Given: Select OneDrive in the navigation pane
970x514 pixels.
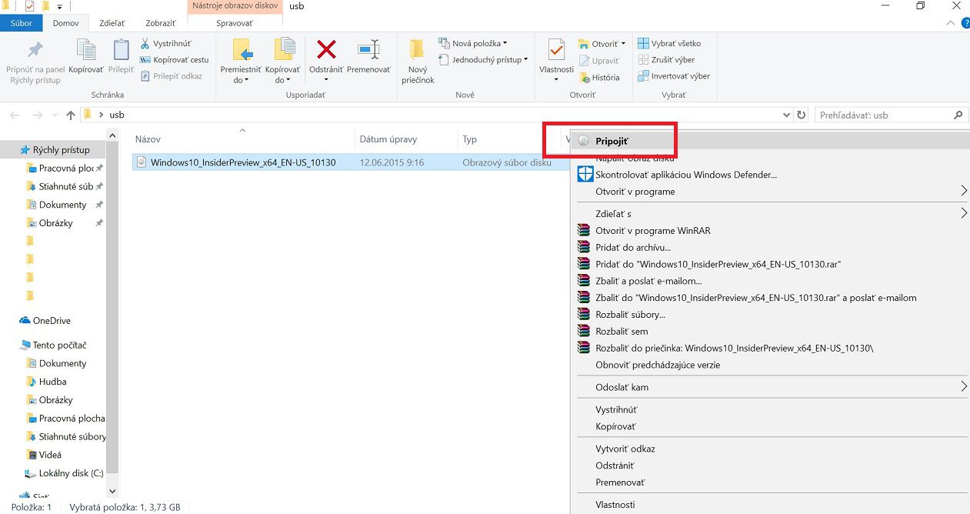Looking at the screenshot, I should 52,321.
